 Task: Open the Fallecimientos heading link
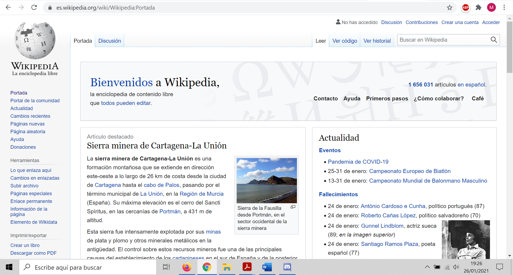pyautogui.click(x=338, y=194)
